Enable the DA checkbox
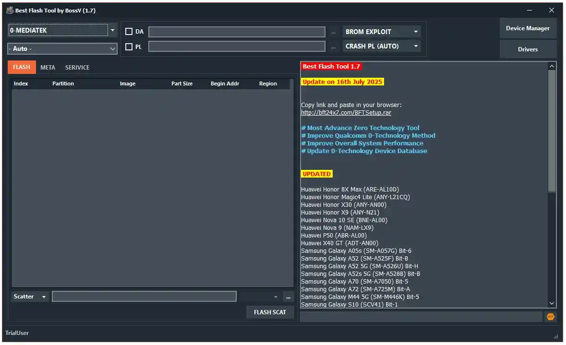 [129, 31]
